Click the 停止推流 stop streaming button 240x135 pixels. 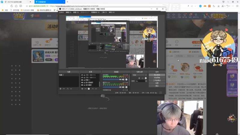pyautogui.click(x=157, y=75)
